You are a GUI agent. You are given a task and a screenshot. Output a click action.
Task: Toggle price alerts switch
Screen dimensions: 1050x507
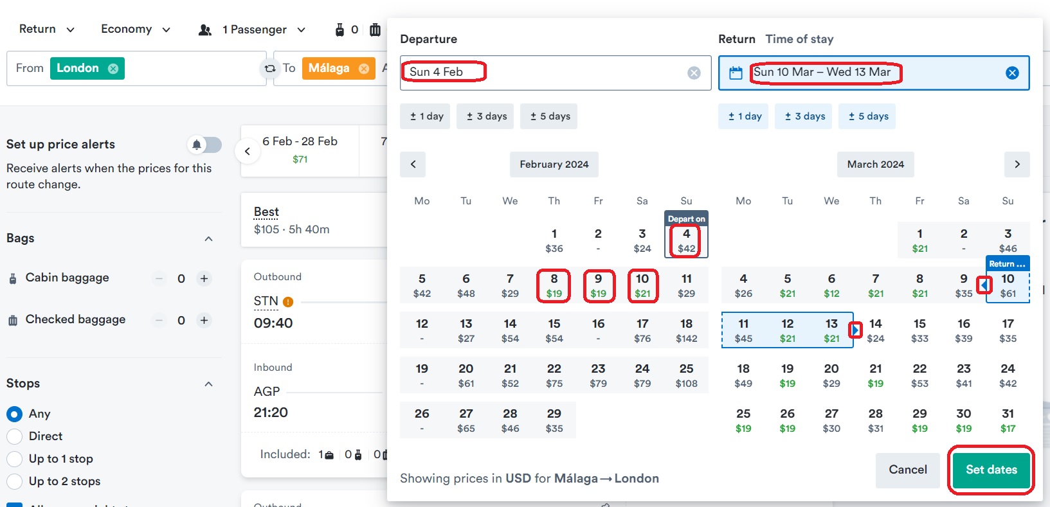pos(204,145)
